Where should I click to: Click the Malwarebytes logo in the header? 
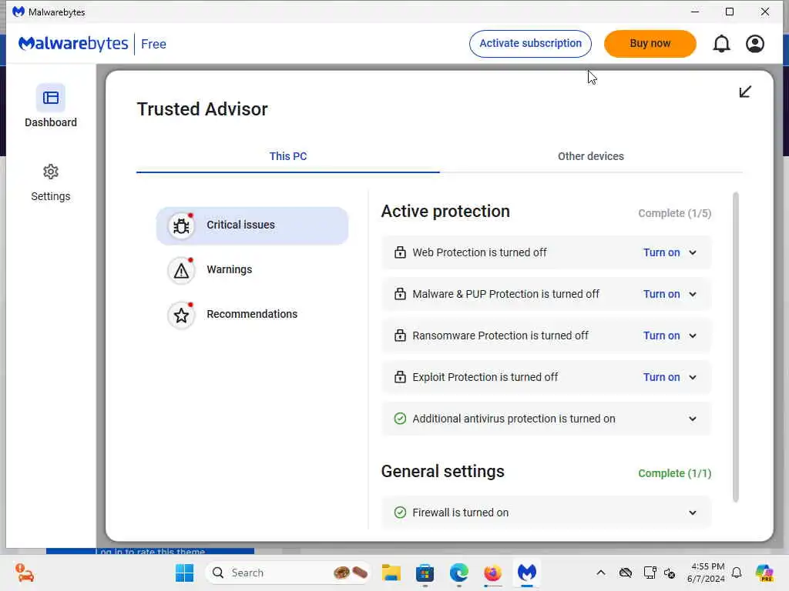point(73,44)
